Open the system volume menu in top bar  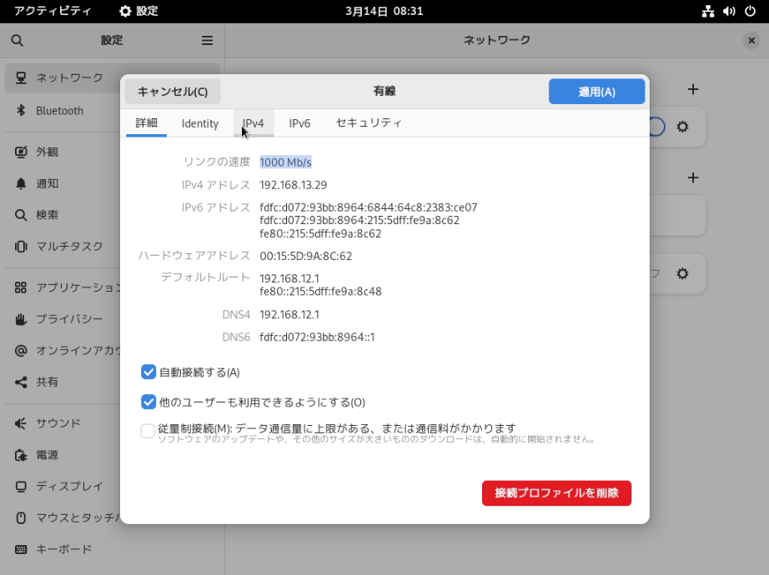pyautogui.click(x=729, y=11)
